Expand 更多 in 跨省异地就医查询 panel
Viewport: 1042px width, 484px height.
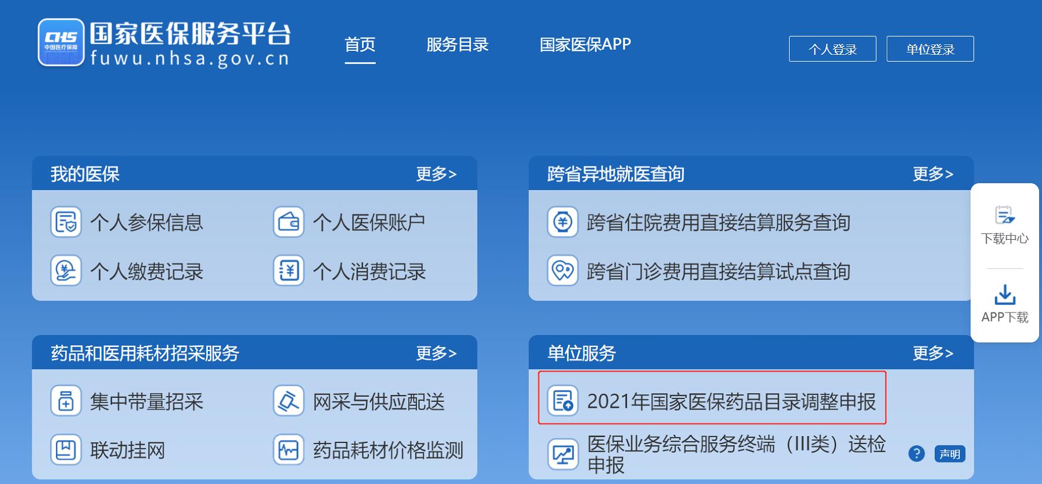click(933, 174)
